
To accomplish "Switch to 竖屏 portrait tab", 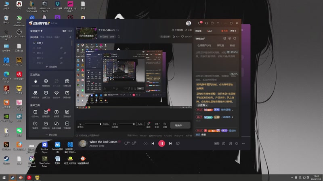I will [x=70, y=31].
